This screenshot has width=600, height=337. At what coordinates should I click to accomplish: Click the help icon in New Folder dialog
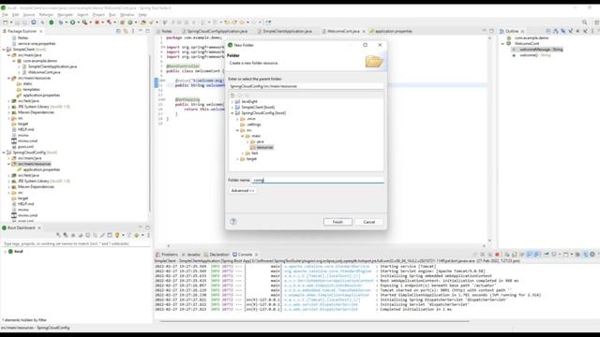click(x=233, y=221)
